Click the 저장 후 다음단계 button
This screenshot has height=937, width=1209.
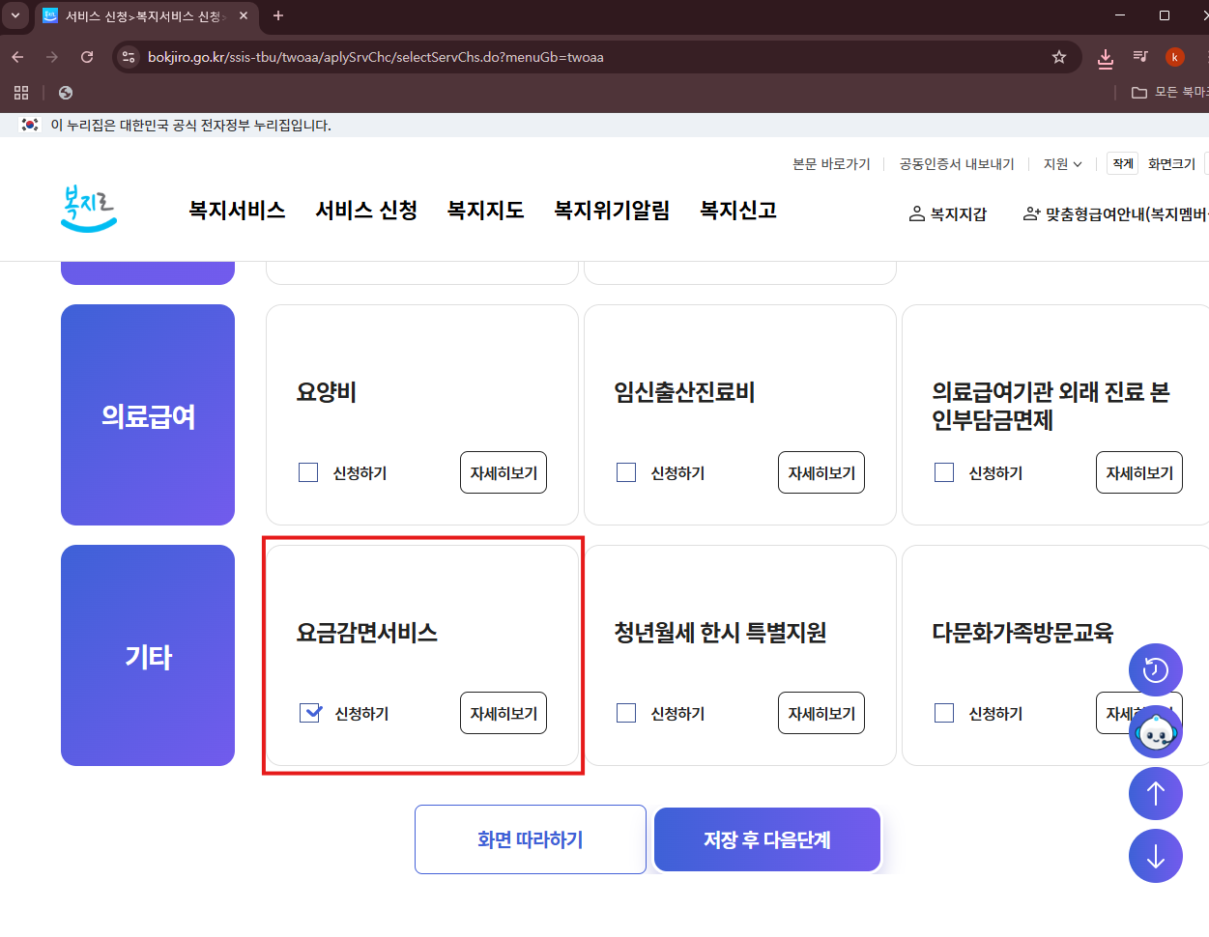coord(766,838)
